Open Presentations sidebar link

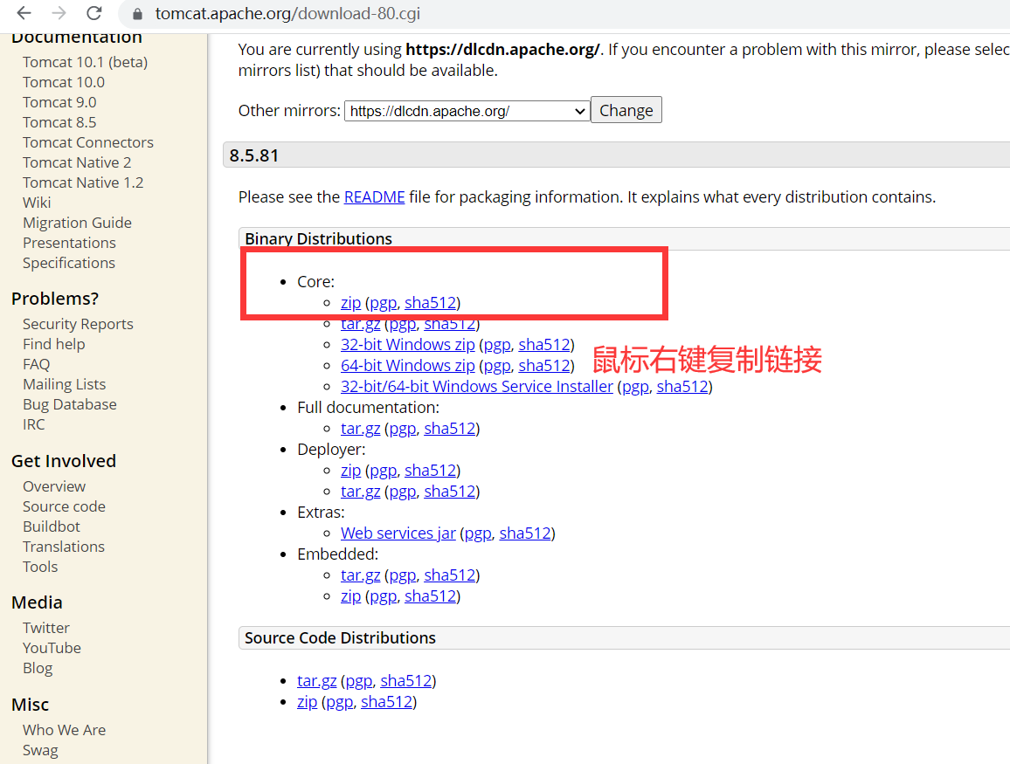70,243
